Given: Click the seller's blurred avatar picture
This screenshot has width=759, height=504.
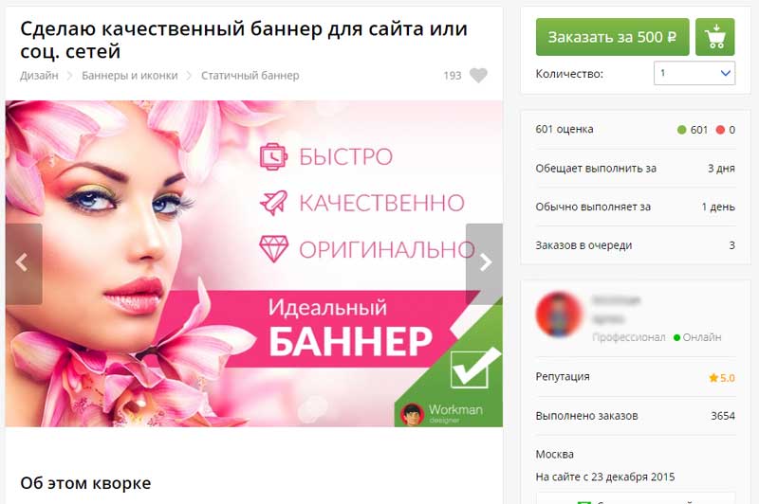Looking at the screenshot, I should [x=559, y=315].
